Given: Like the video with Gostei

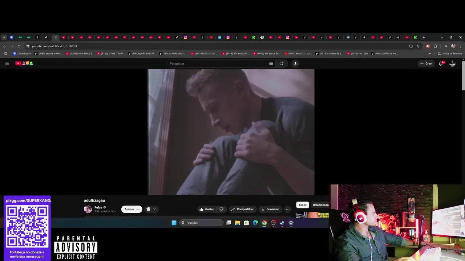Looking at the screenshot, I should [x=206, y=209].
